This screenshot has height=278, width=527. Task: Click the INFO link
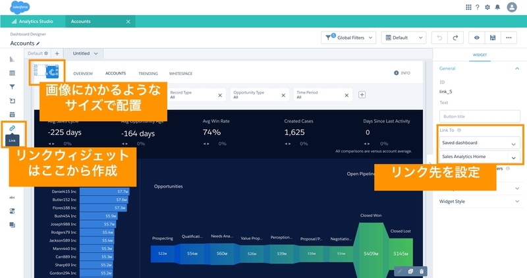click(x=402, y=73)
